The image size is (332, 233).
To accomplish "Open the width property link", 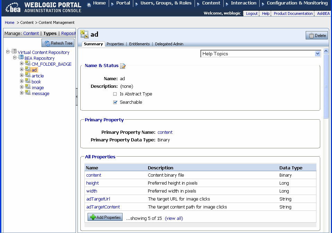I will pyautogui.click(x=92, y=191).
